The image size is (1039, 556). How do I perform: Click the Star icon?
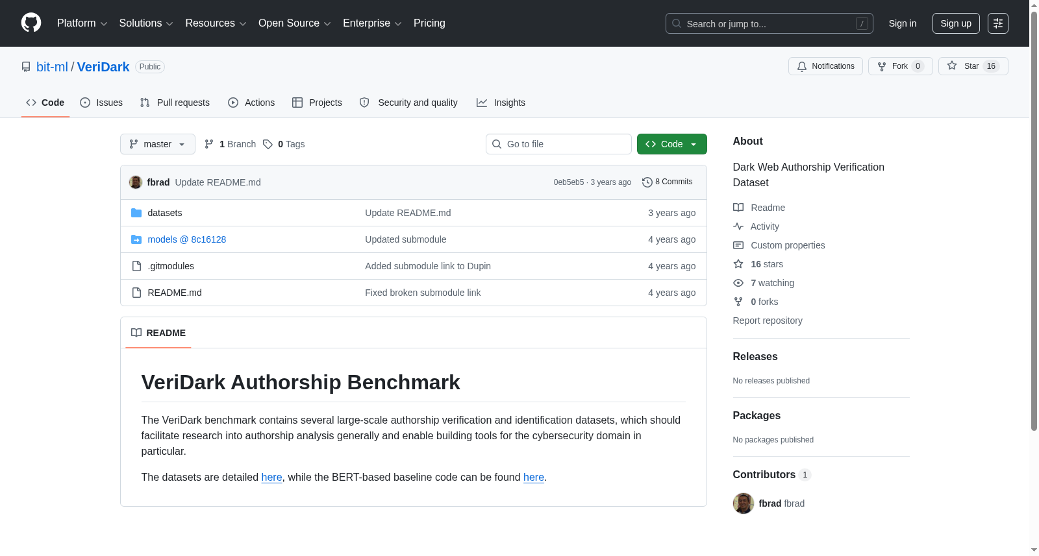tap(952, 66)
